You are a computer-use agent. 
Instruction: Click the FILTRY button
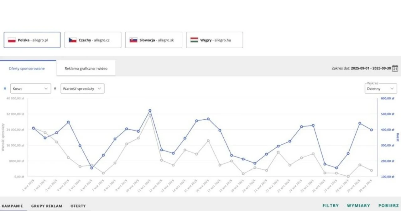(x=331, y=206)
